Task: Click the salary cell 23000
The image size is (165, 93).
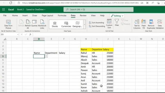Action: (x=108, y=63)
